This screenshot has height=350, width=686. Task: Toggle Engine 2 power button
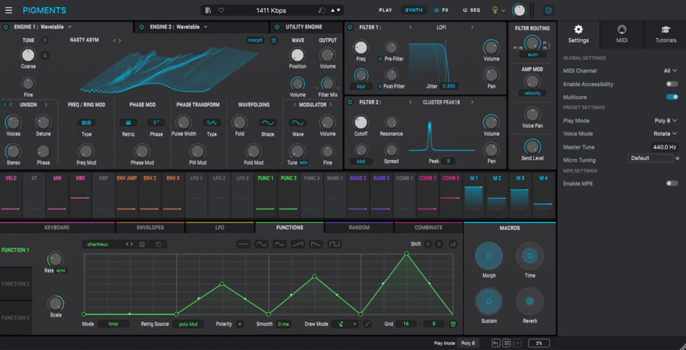pyautogui.click(x=141, y=27)
